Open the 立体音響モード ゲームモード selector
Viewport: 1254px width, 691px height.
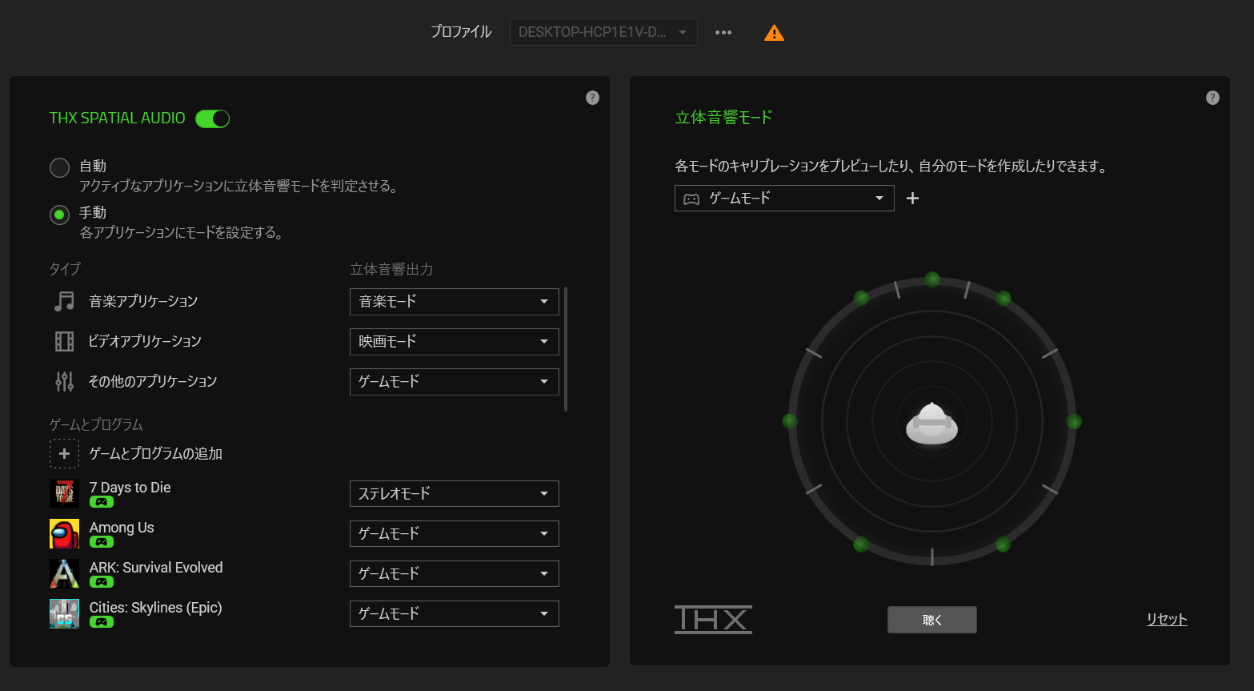point(784,199)
